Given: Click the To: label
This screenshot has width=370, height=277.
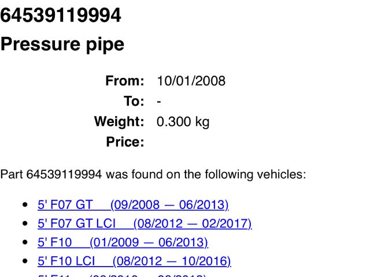Looking at the screenshot, I should 134,102.
